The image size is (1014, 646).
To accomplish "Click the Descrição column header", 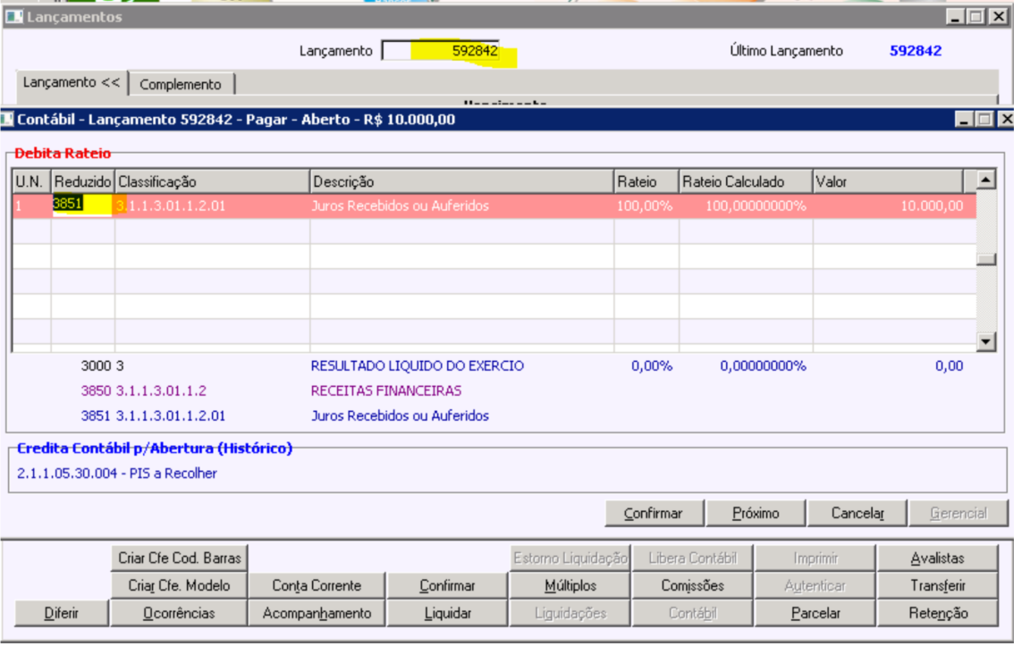I will click(461, 181).
